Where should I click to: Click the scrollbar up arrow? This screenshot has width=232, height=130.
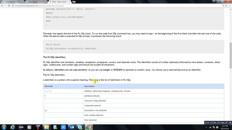click(x=231, y=9)
